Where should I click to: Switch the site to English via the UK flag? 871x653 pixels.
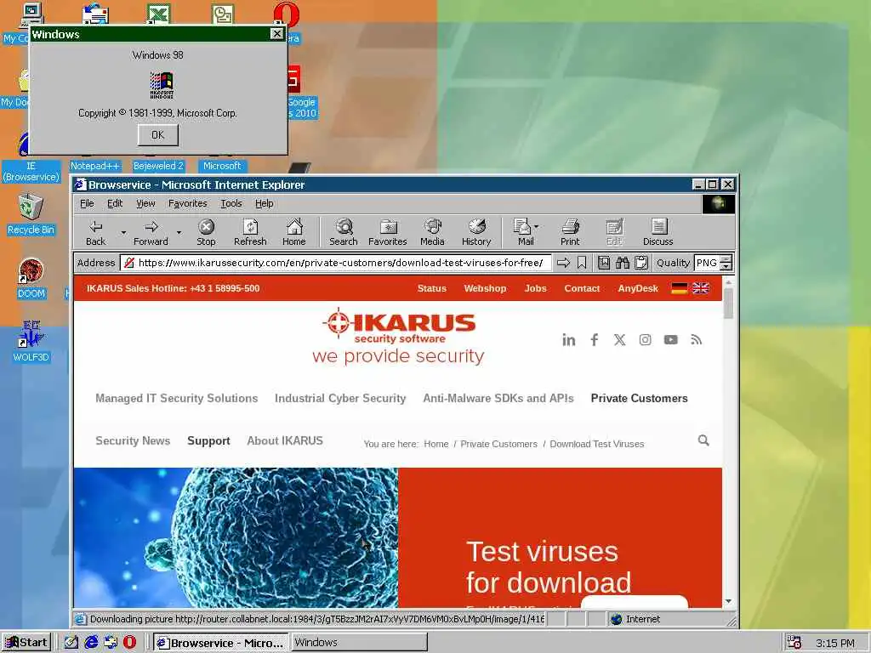tap(701, 288)
